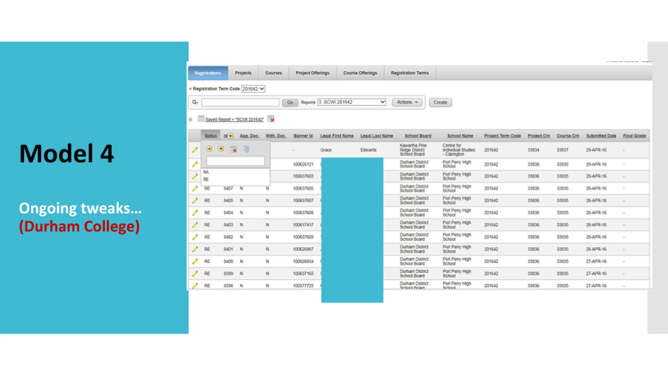668x376 pixels.
Task: Click sort ascending icon in Status popup
Action: (209, 149)
